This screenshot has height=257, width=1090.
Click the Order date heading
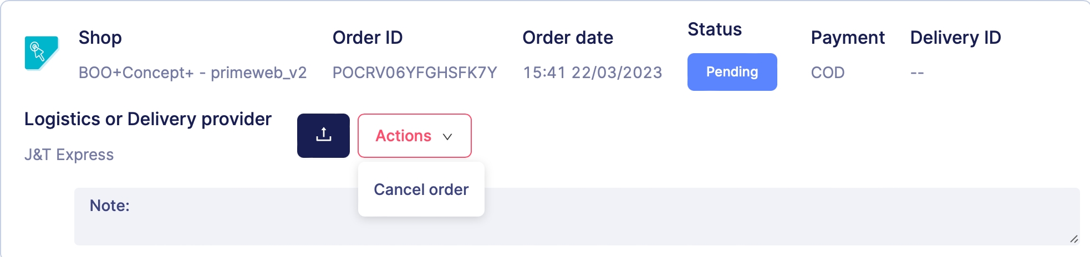point(568,38)
